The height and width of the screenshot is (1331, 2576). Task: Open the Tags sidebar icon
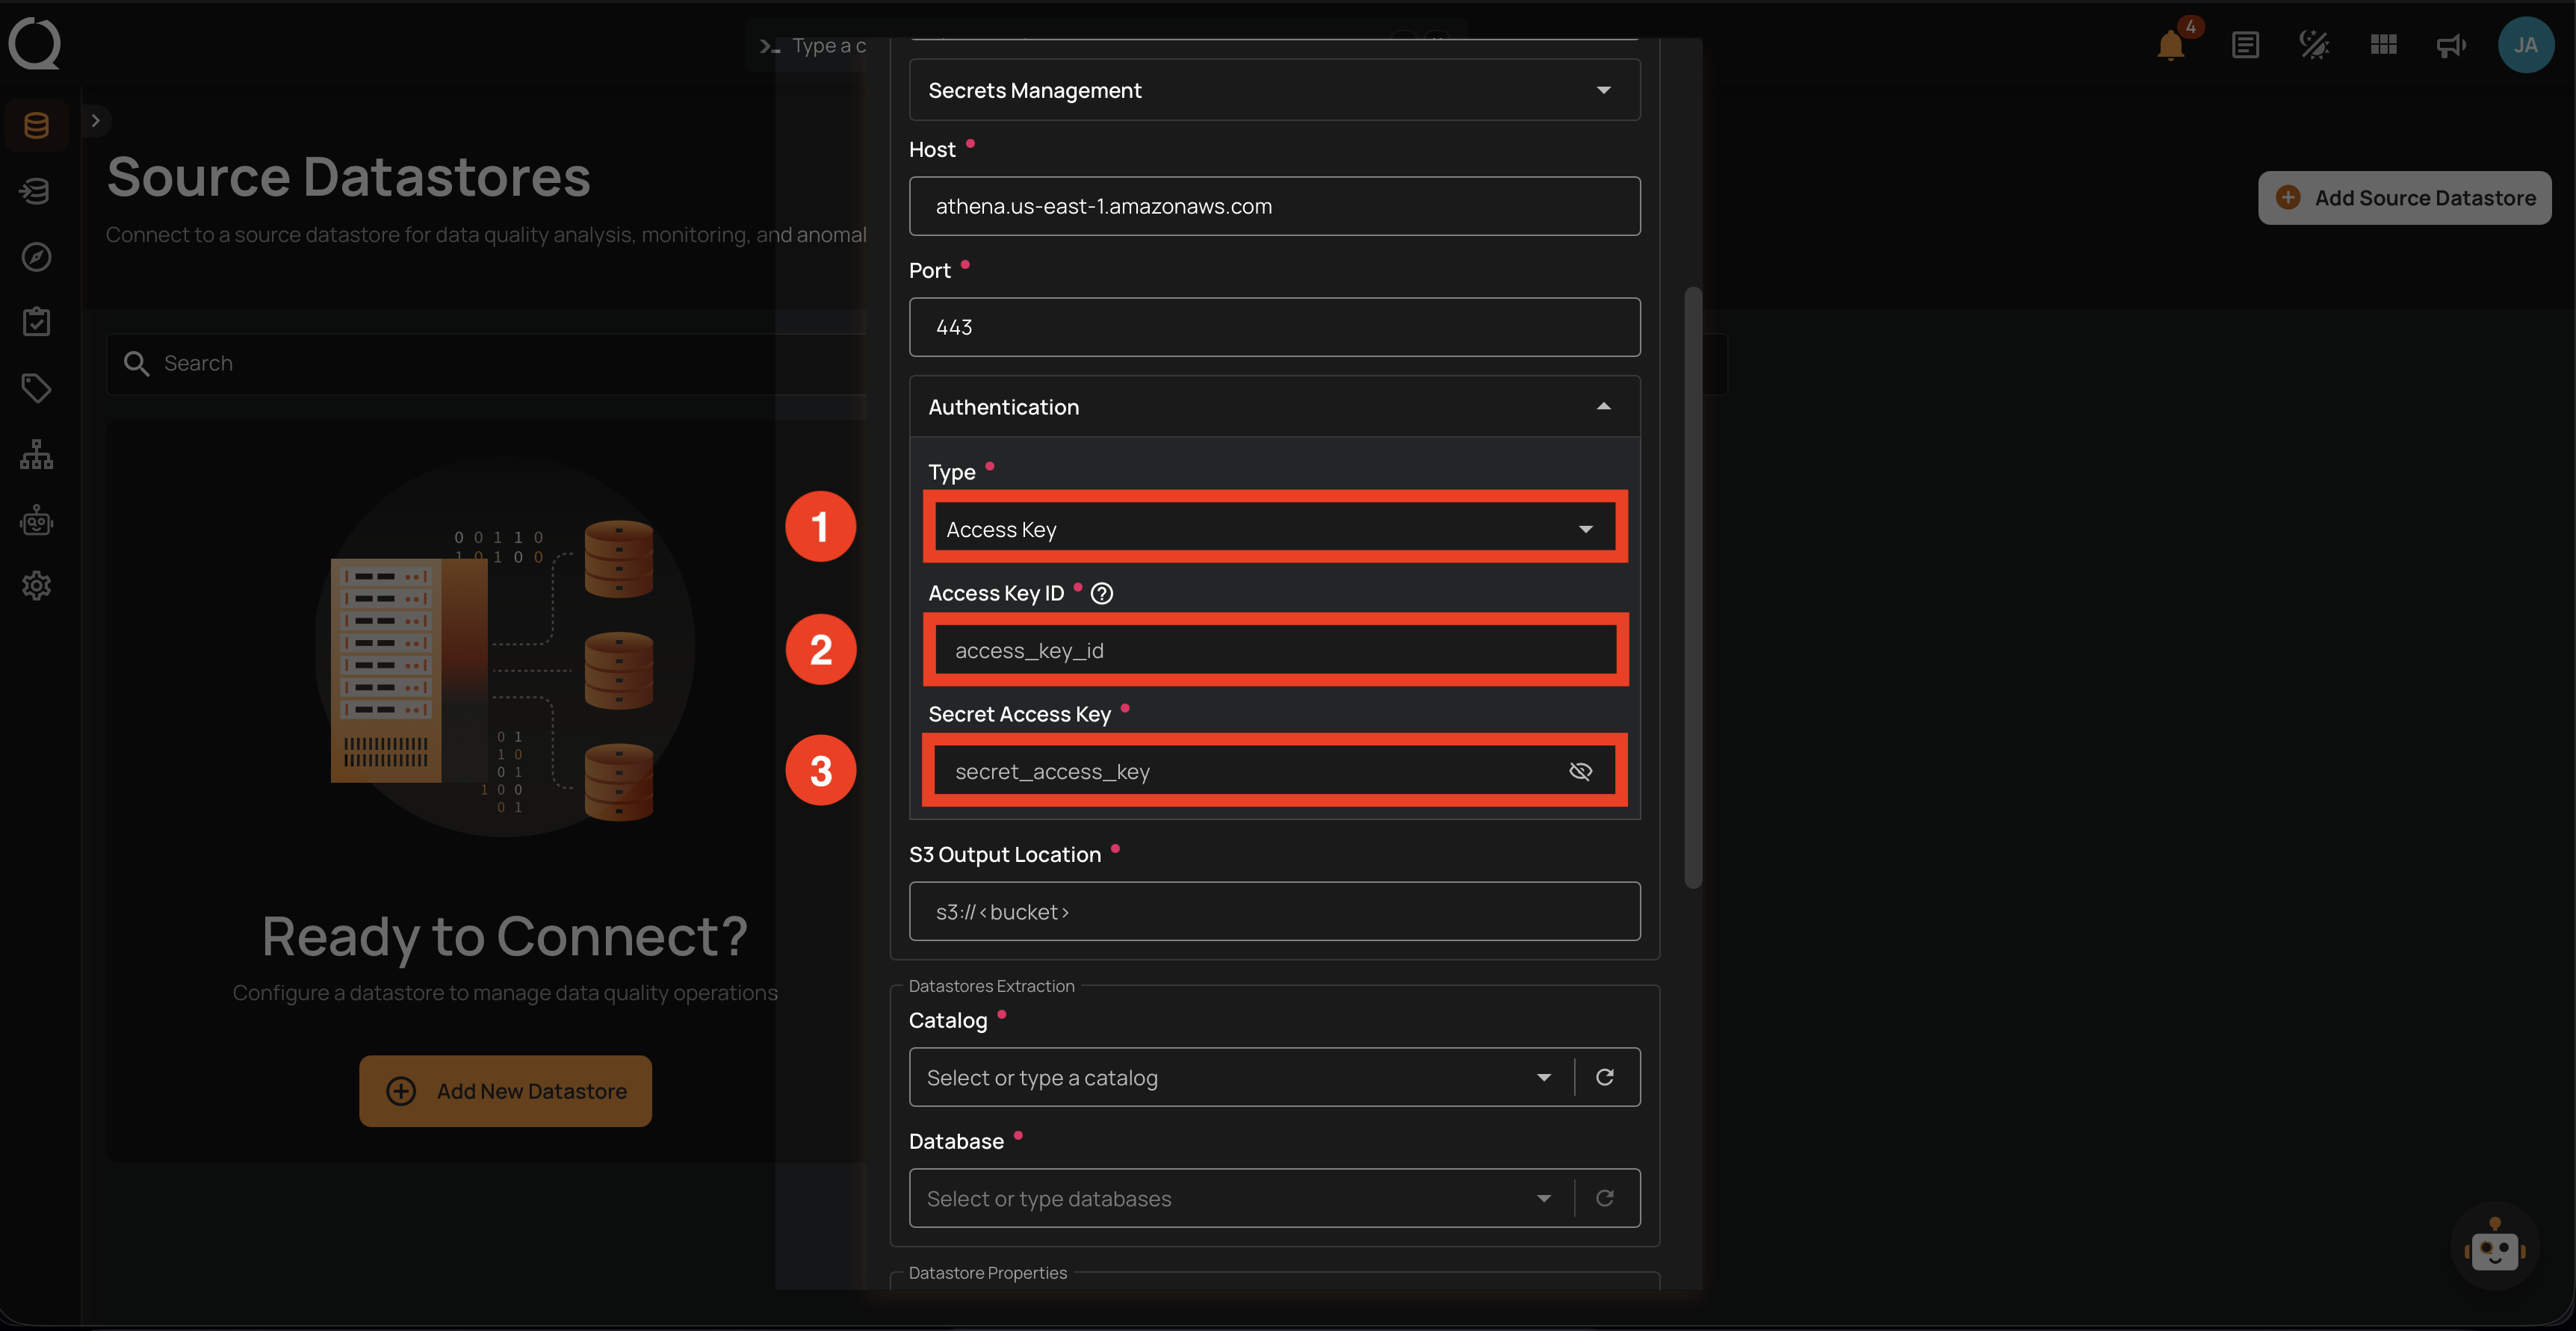tap(37, 388)
